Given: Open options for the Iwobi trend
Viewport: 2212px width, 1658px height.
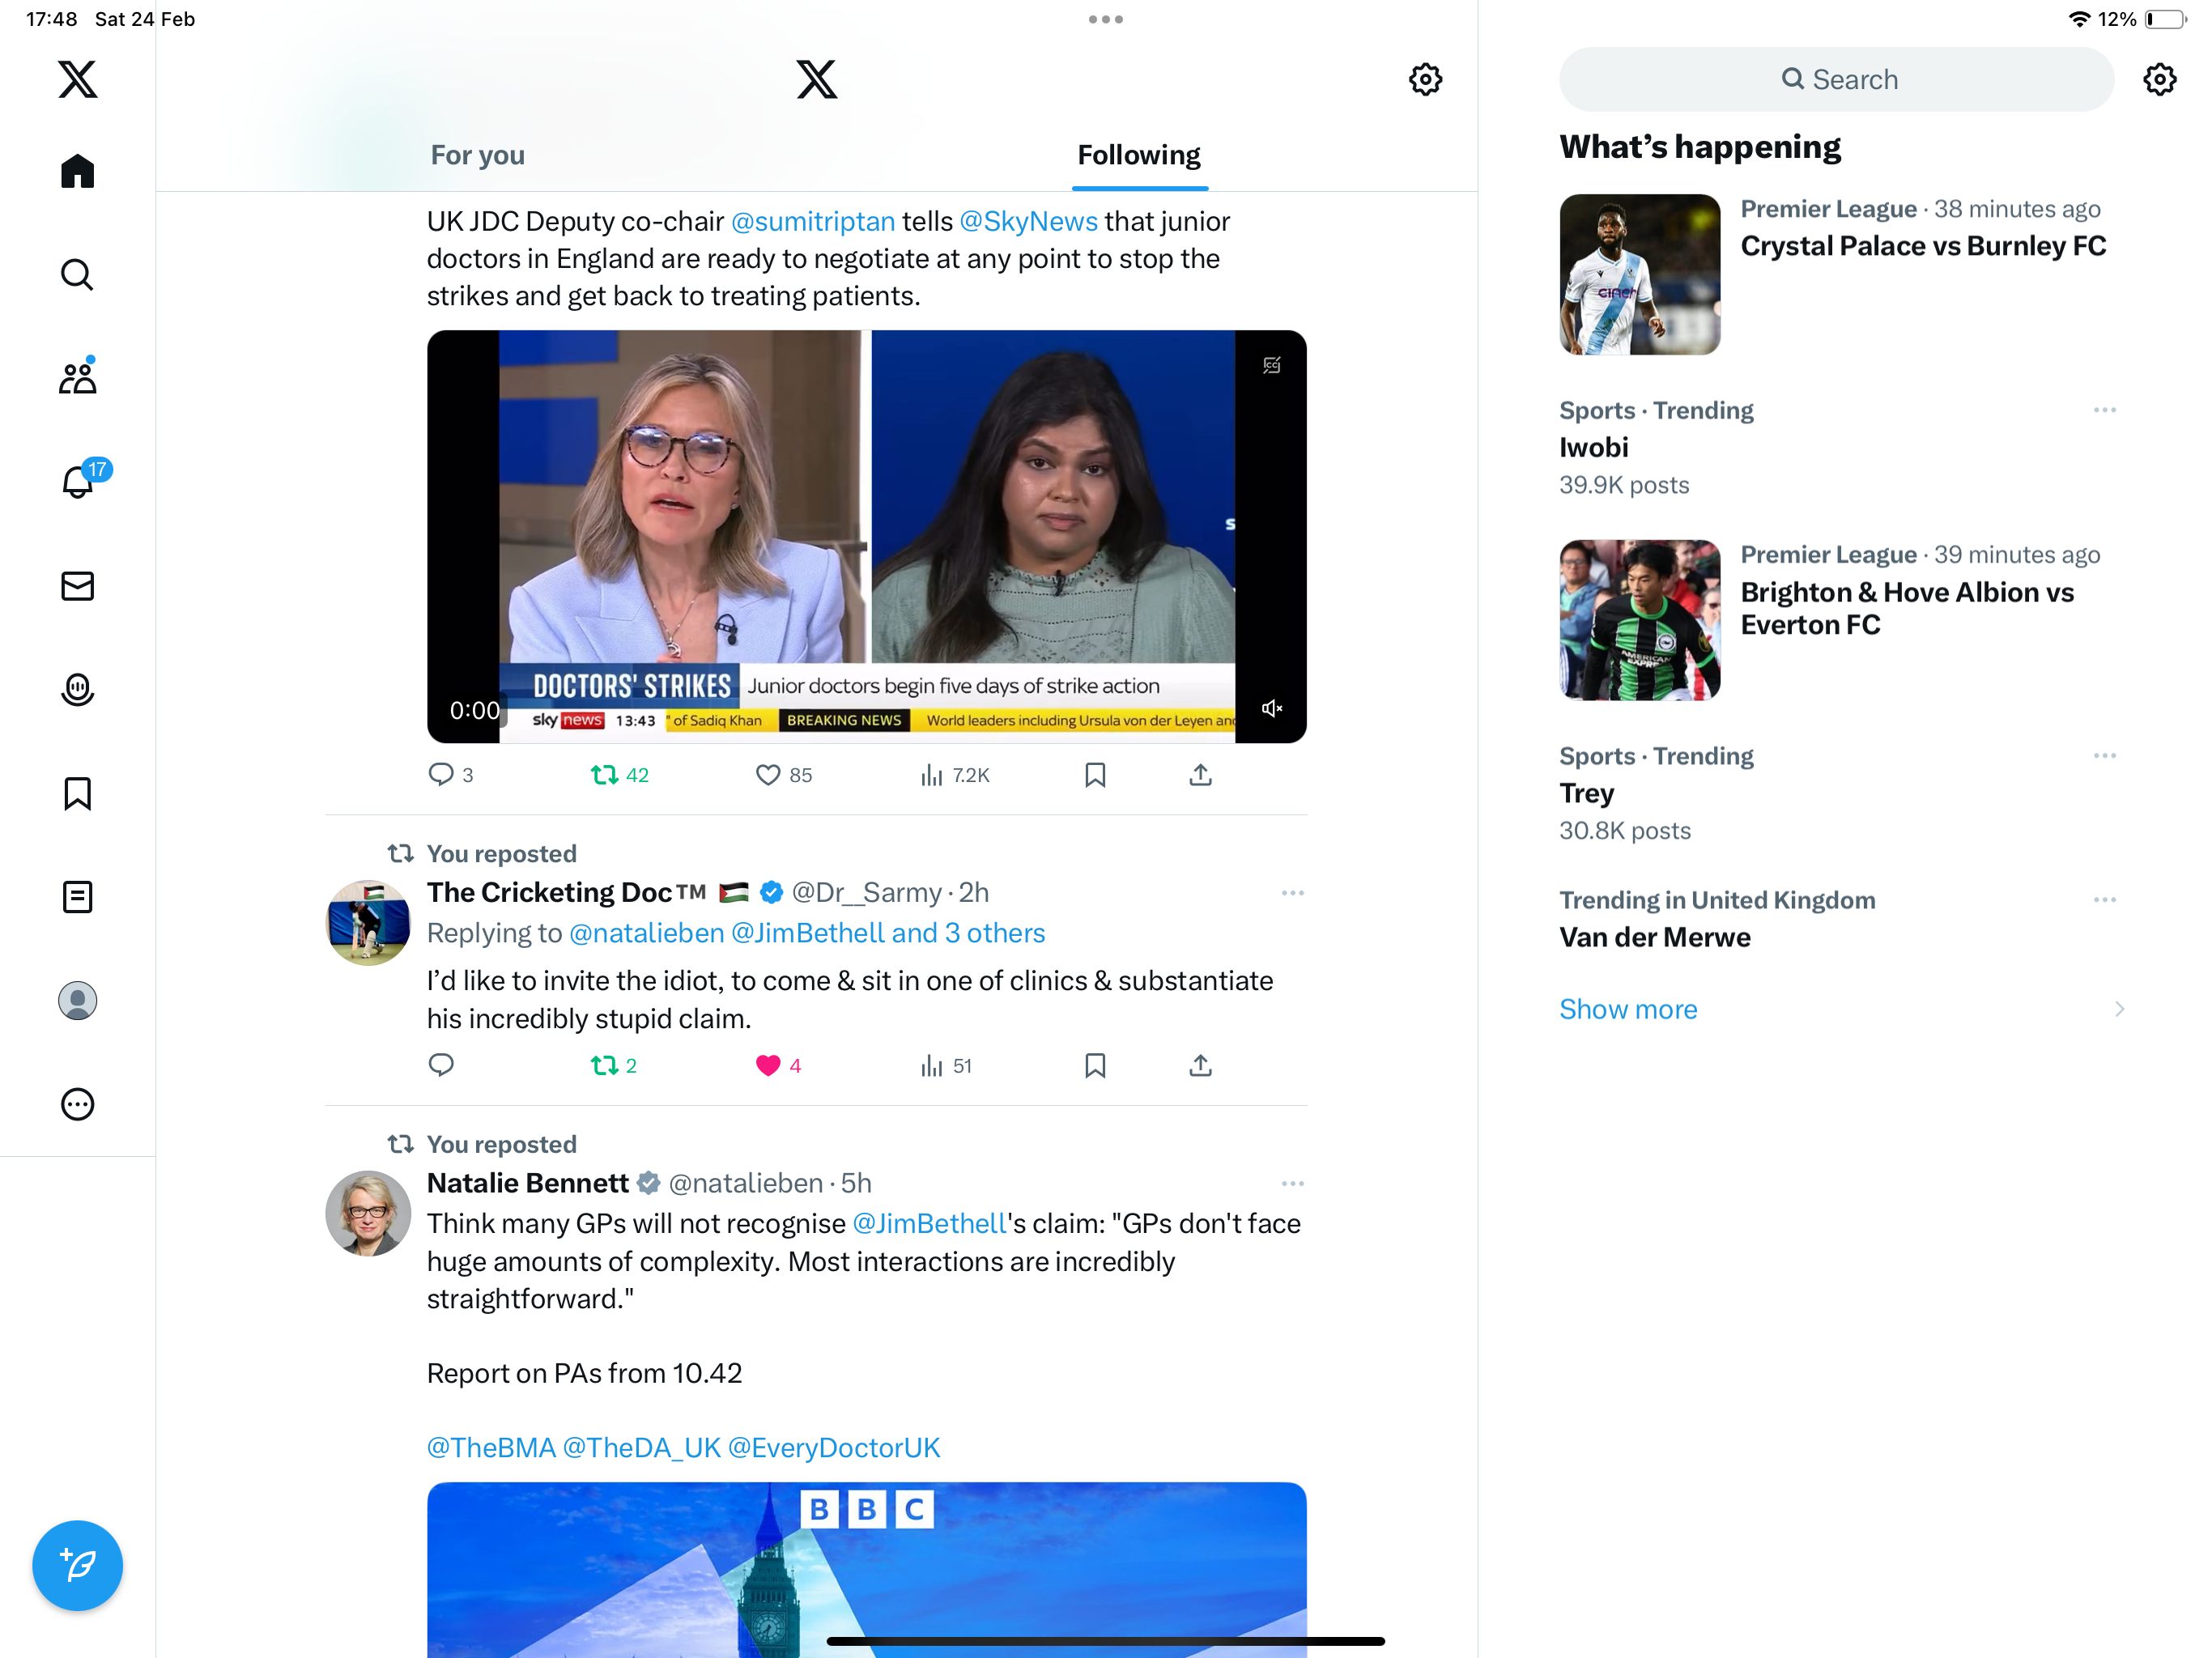Looking at the screenshot, I should tap(2104, 410).
